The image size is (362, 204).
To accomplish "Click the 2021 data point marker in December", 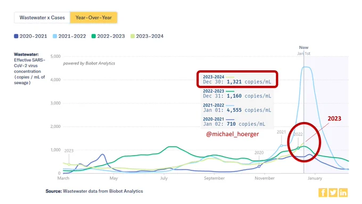I will [282, 146].
